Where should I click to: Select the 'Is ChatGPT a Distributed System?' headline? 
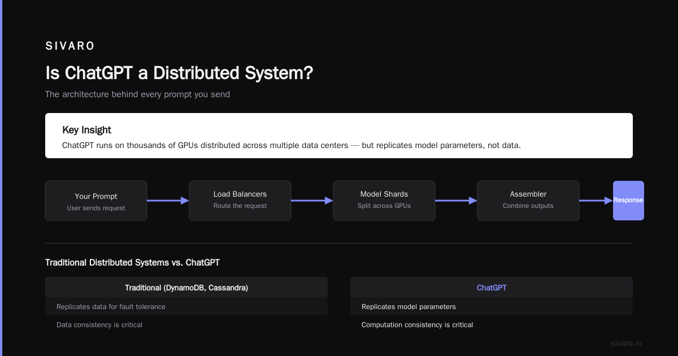[x=179, y=73]
